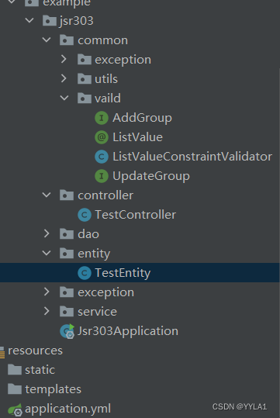Click the AddGroup interface icon
The height and width of the screenshot is (418, 280).
[x=102, y=118]
